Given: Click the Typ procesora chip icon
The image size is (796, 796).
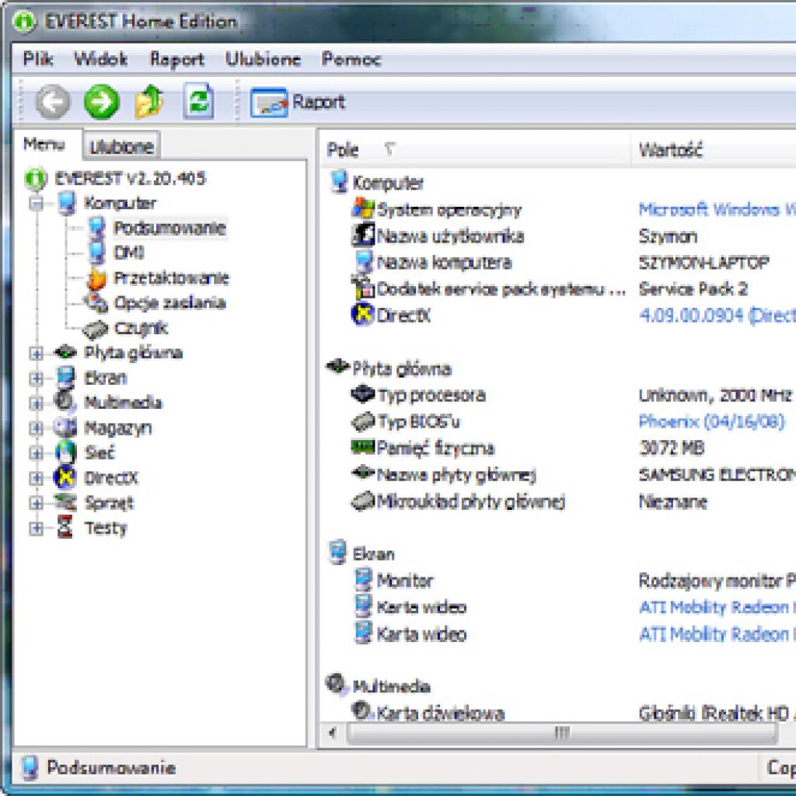Looking at the screenshot, I should pos(363,394).
